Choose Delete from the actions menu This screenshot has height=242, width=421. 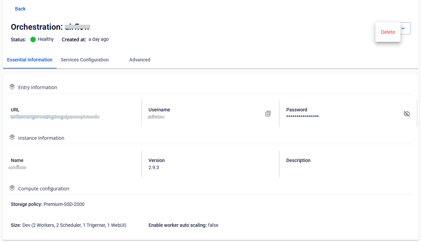pos(388,32)
